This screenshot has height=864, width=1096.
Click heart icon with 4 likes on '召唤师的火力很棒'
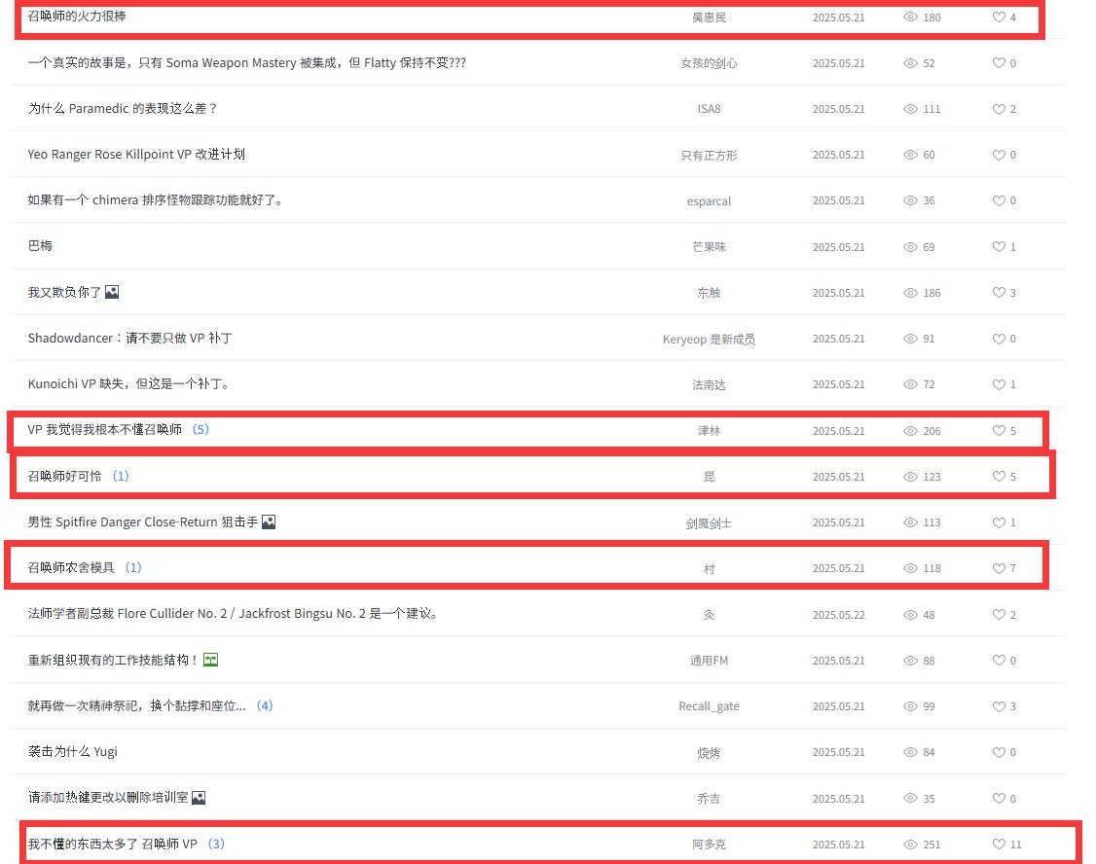pos(999,17)
